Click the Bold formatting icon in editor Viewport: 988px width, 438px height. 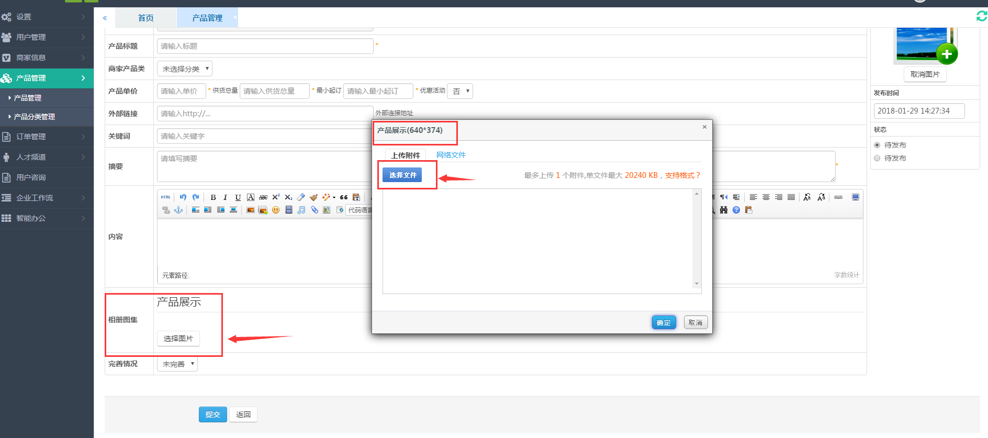point(213,197)
